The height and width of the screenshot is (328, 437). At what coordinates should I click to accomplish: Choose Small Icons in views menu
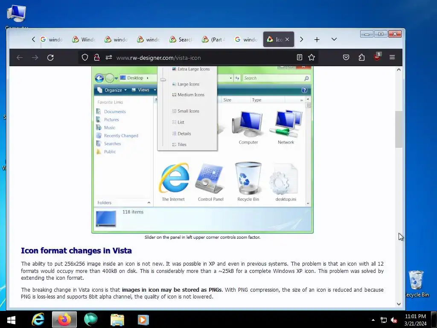click(186, 111)
